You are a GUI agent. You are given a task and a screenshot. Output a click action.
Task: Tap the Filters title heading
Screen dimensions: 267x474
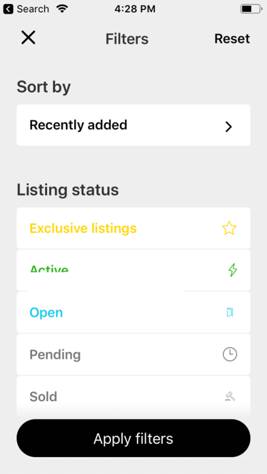click(x=127, y=39)
